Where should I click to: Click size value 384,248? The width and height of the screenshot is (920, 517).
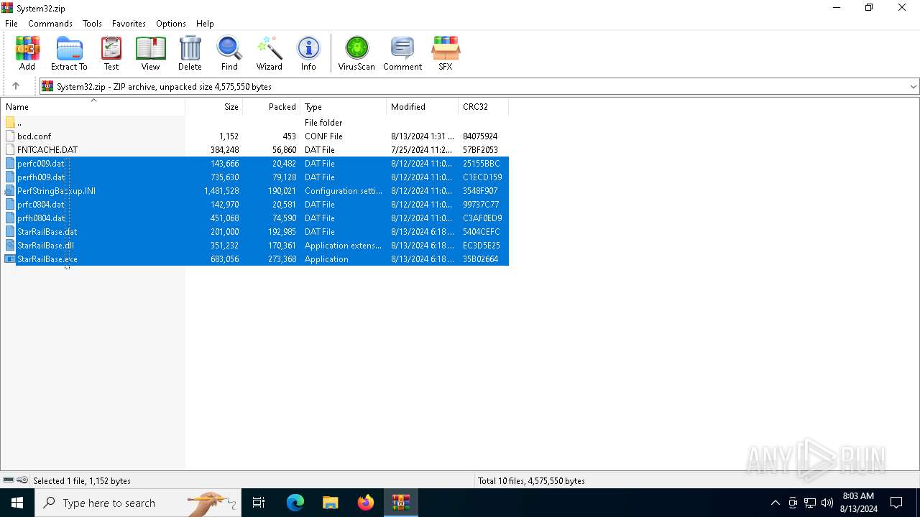(224, 150)
